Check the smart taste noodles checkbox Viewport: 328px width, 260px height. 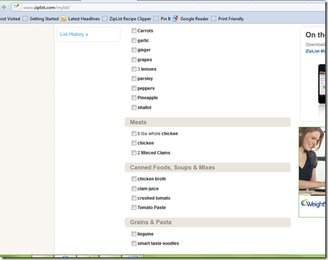point(133,243)
